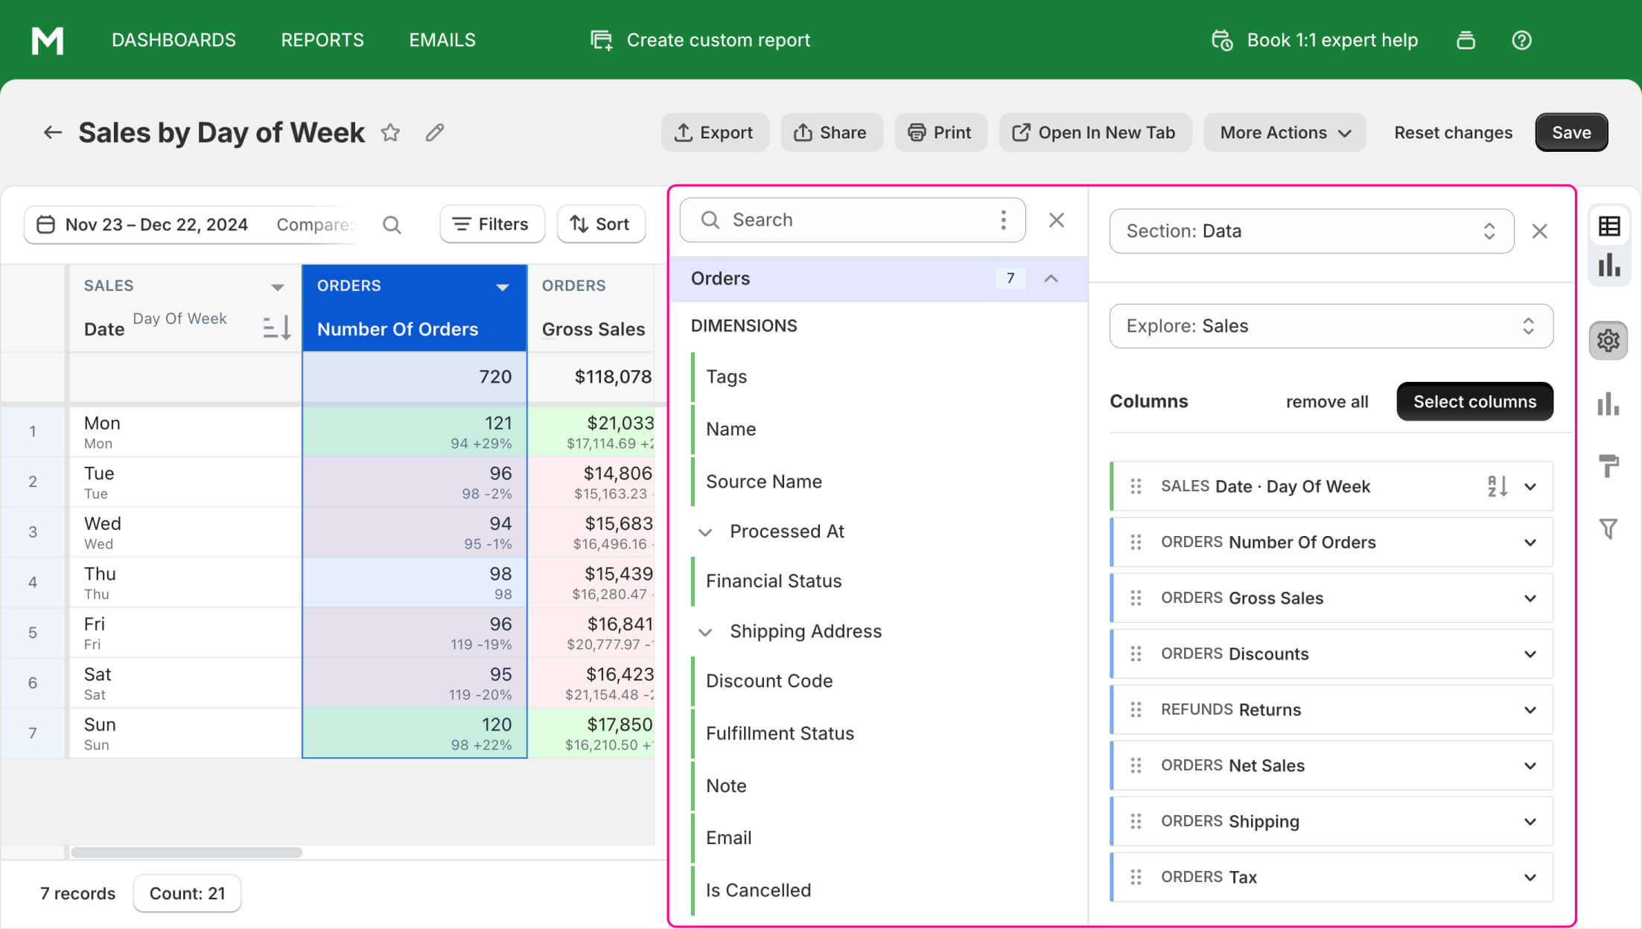
Task: Click the magnifier icon beside date range
Action: tap(392, 225)
